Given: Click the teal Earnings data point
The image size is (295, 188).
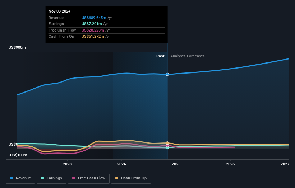Looking at the screenshot, I should 167,148.
